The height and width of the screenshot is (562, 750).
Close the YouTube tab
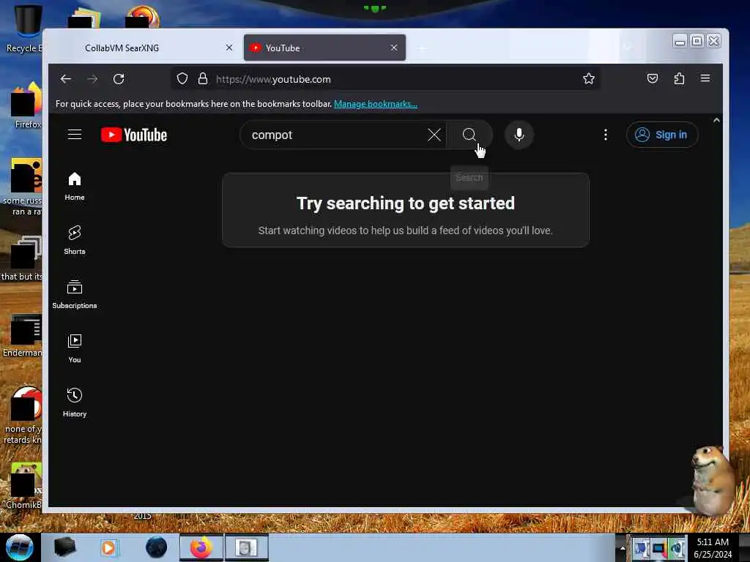pyautogui.click(x=393, y=48)
